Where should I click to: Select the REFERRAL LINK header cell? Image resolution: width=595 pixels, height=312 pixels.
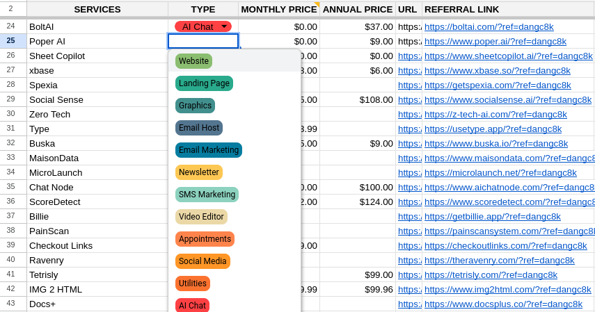509,10
